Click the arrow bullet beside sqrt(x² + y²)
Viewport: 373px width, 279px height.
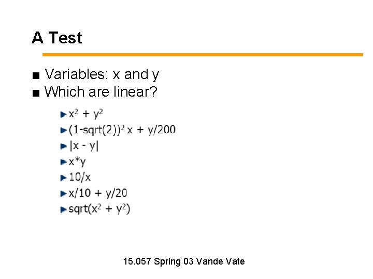click(63, 210)
